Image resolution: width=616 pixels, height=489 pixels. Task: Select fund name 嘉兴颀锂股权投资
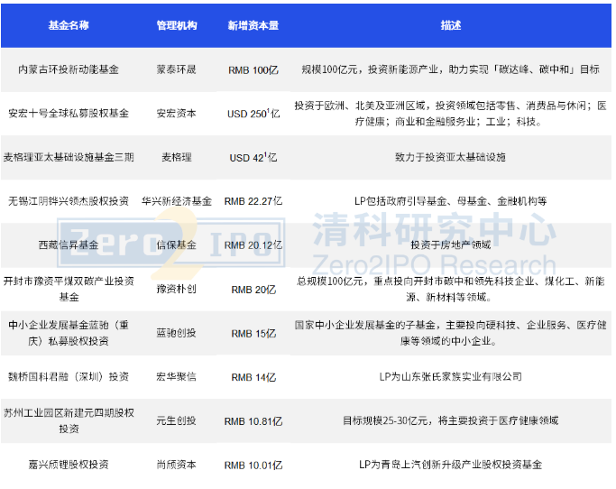(69, 465)
